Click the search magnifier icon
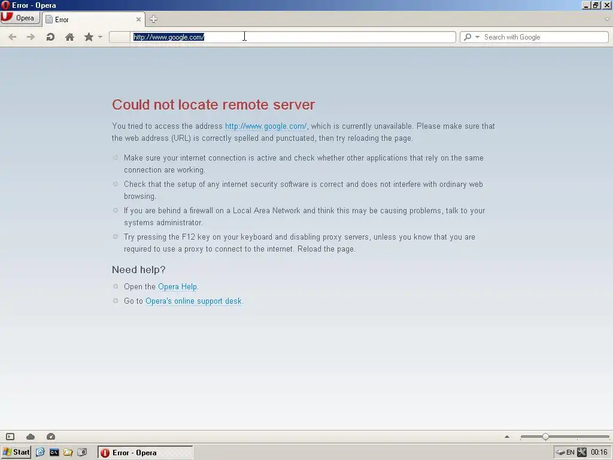Screen dimensions: 613x460 [467, 37]
